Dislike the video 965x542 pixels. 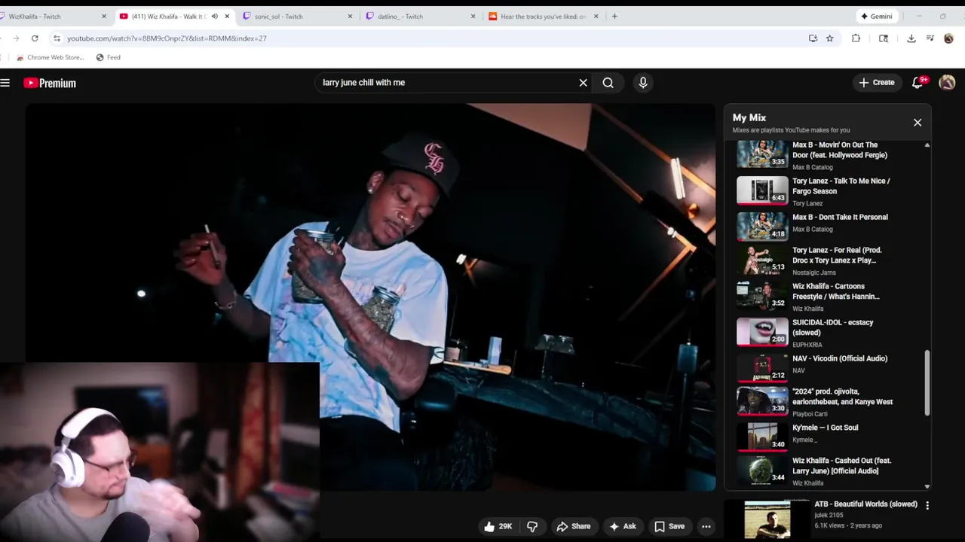coord(532,526)
